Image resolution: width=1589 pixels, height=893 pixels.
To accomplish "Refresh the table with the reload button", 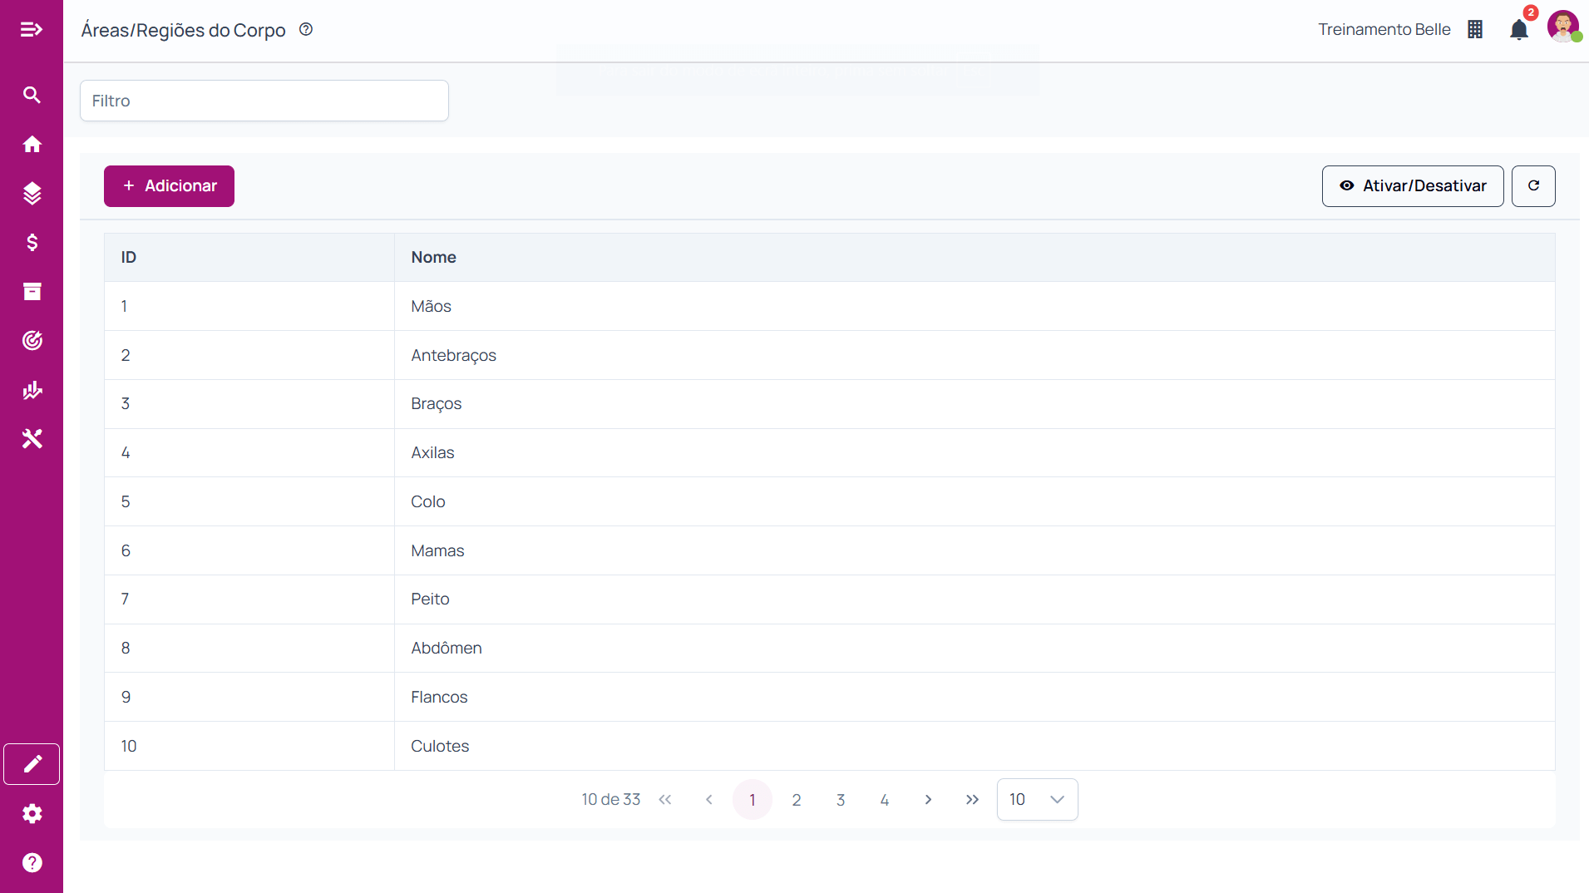I will click(x=1532, y=186).
